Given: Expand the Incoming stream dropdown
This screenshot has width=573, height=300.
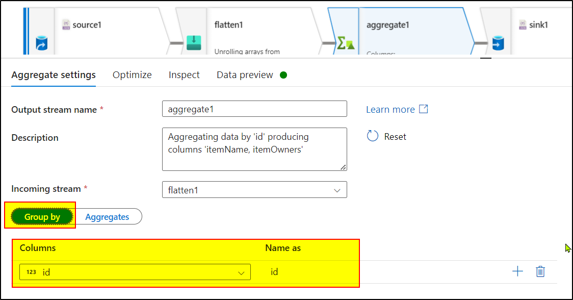Looking at the screenshot, I should 254,190.
